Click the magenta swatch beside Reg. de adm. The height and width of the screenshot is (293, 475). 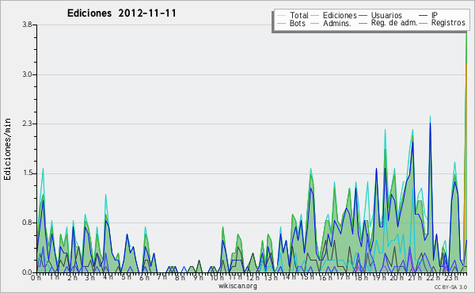pyautogui.click(x=363, y=23)
